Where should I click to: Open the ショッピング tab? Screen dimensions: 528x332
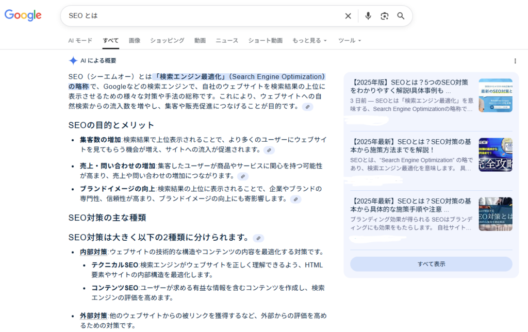click(x=167, y=40)
